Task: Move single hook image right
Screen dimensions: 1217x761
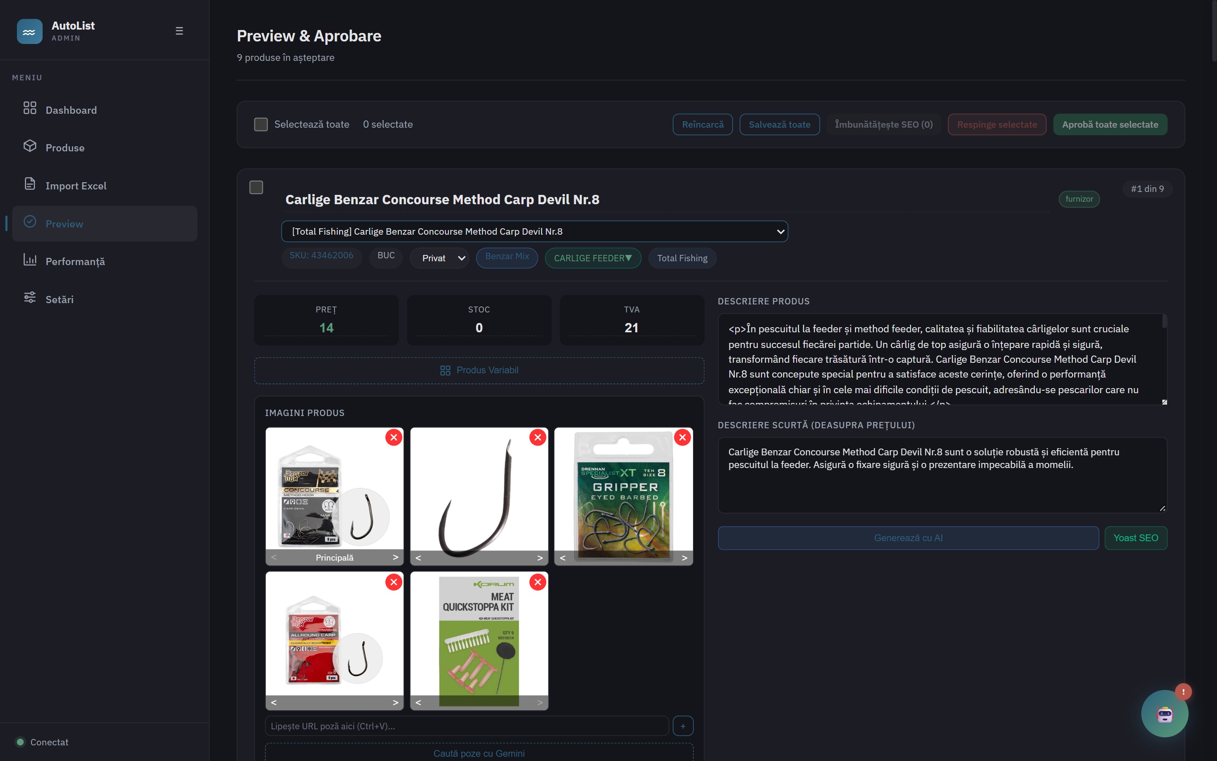Action: coord(540,557)
